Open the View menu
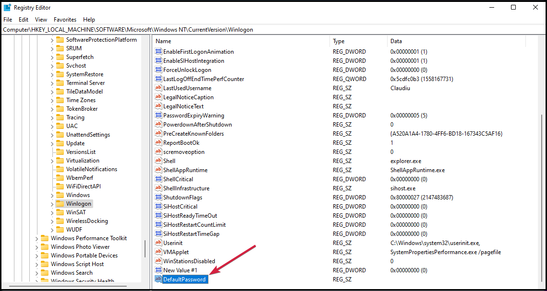The height and width of the screenshot is (291, 547). coord(41,20)
